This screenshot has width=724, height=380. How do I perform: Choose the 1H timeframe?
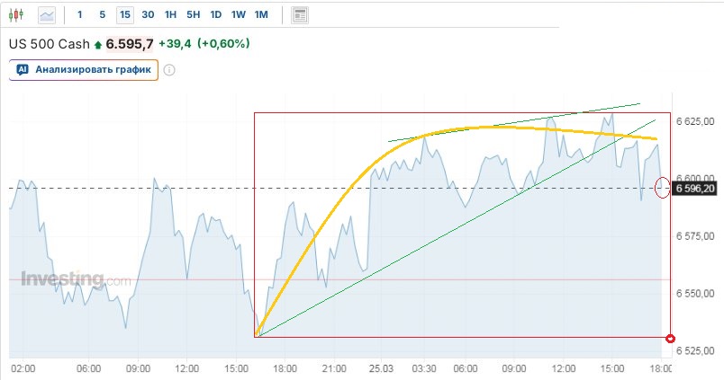pyautogui.click(x=170, y=14)
